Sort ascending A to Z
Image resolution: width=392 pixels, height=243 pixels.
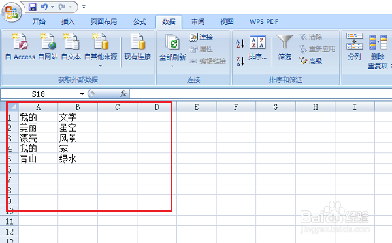(x=240, y=44)
